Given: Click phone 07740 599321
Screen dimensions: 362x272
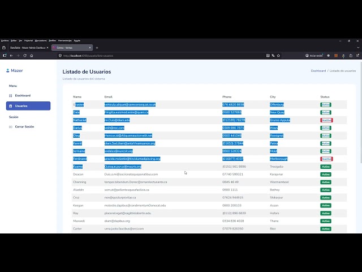Looking at the screenshot, I should pyautogui.click(x=232, y=175).
